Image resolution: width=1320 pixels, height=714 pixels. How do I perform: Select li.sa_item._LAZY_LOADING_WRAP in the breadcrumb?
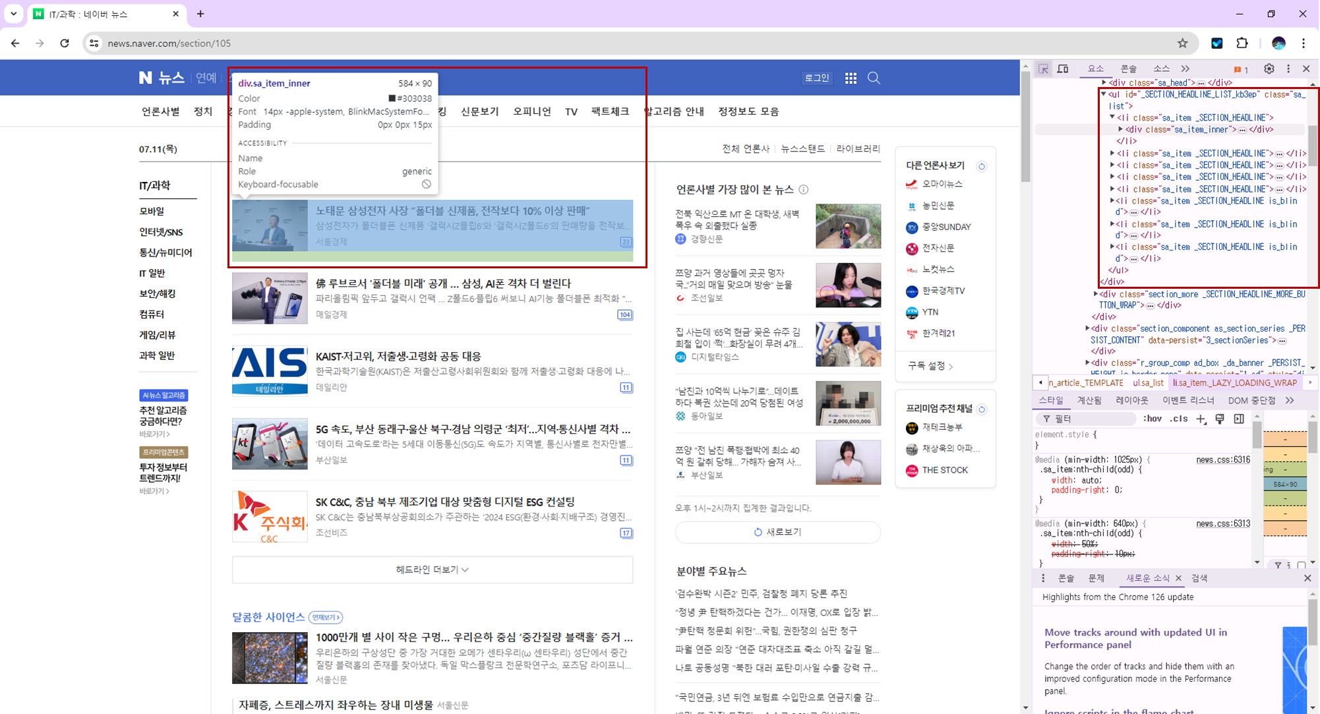[1234, 382]
